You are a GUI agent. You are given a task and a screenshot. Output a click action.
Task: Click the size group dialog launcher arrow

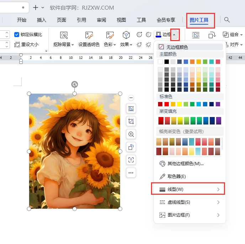click(x=46, y=51)
